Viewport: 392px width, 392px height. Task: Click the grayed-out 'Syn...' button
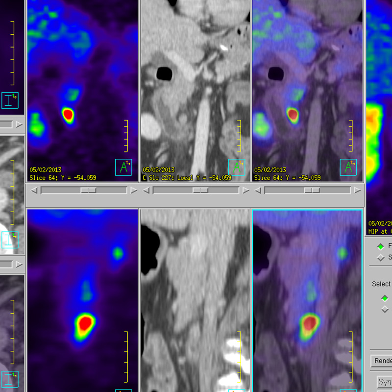(x=385, y=382)
